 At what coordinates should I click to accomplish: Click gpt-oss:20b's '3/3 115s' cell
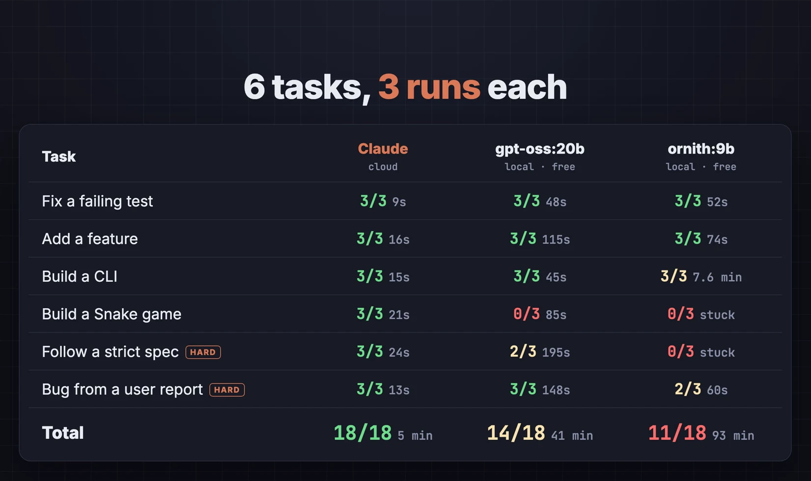tap(540, 239)
